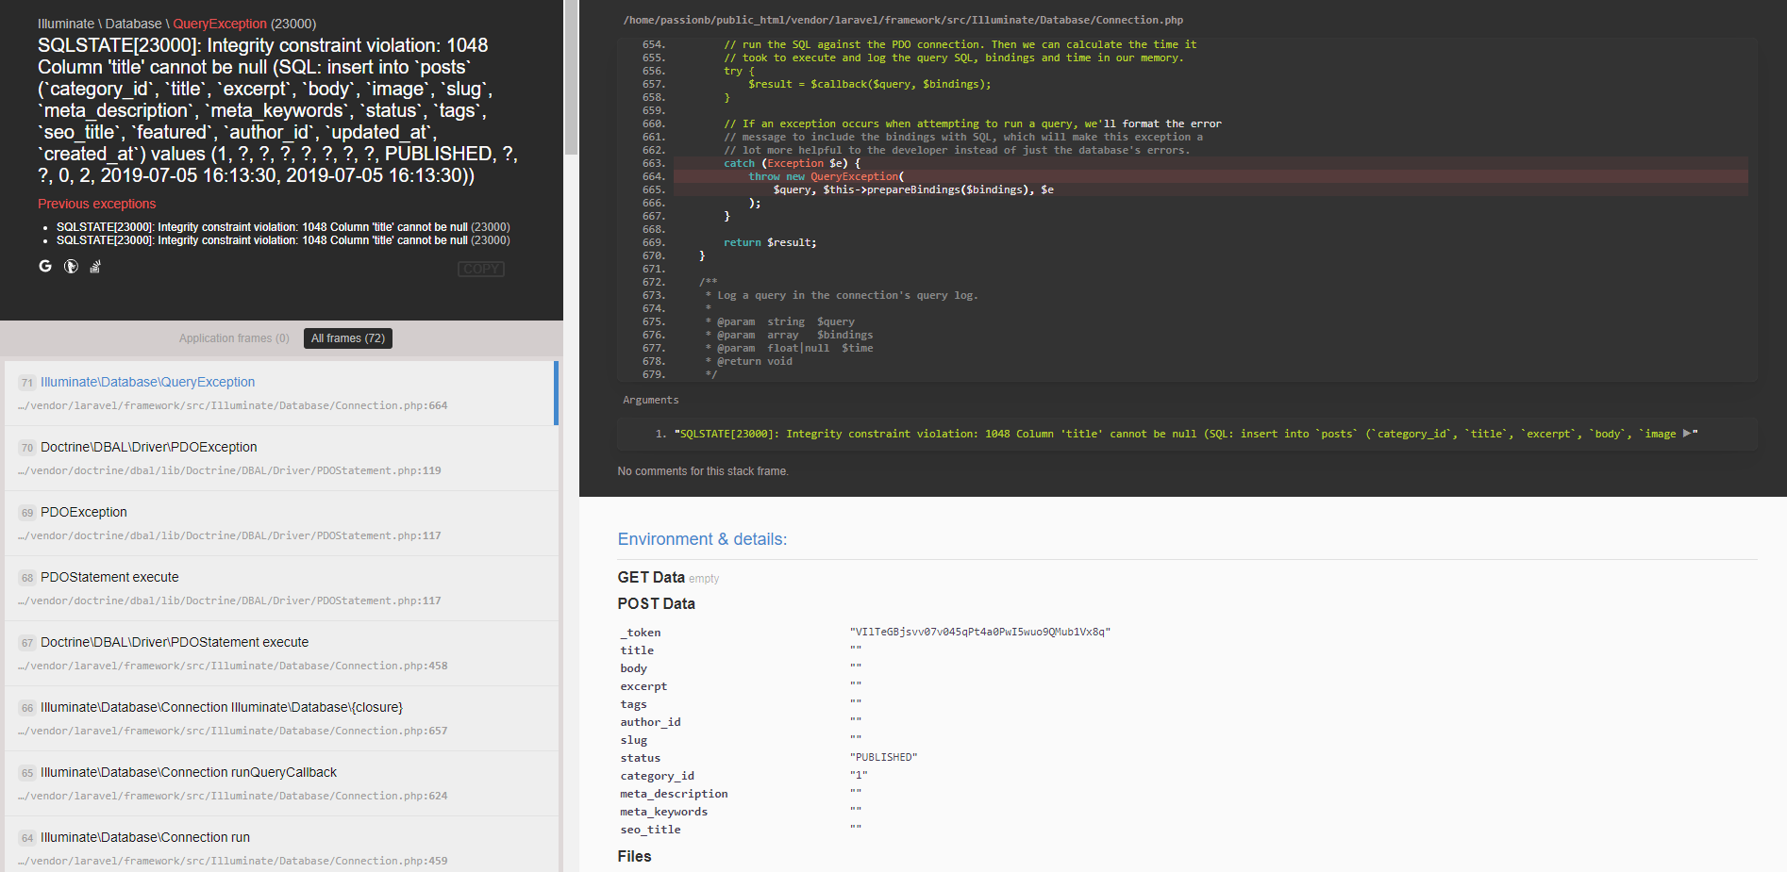Open frame 65 Connection runQueryCallback
Viewport: 1787px width, 872px height.
189,772
